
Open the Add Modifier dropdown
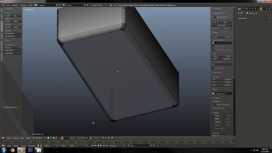tap(254, 18)
